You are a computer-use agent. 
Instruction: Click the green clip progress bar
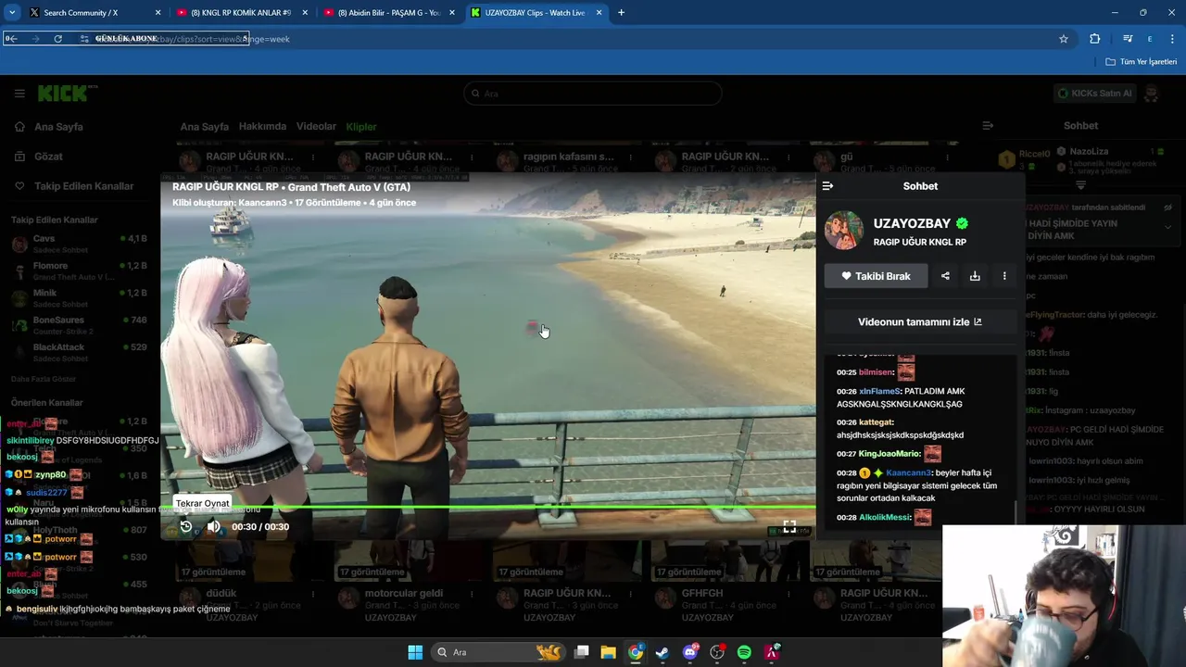point(489,507)
